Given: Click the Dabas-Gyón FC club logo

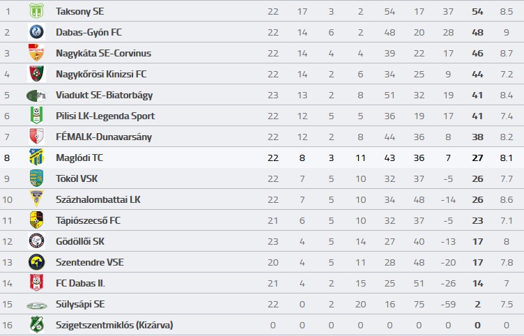Looking at the screenshot, I should tap(36, 32).
